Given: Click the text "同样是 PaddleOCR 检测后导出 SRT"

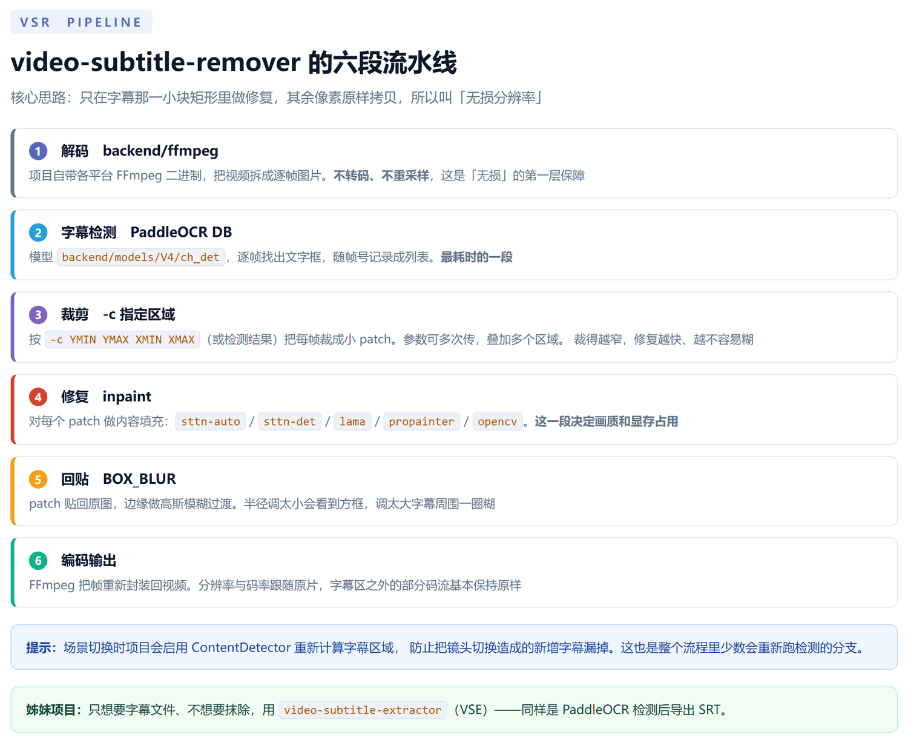Looking at the screenshot, I should pos(620,710).
